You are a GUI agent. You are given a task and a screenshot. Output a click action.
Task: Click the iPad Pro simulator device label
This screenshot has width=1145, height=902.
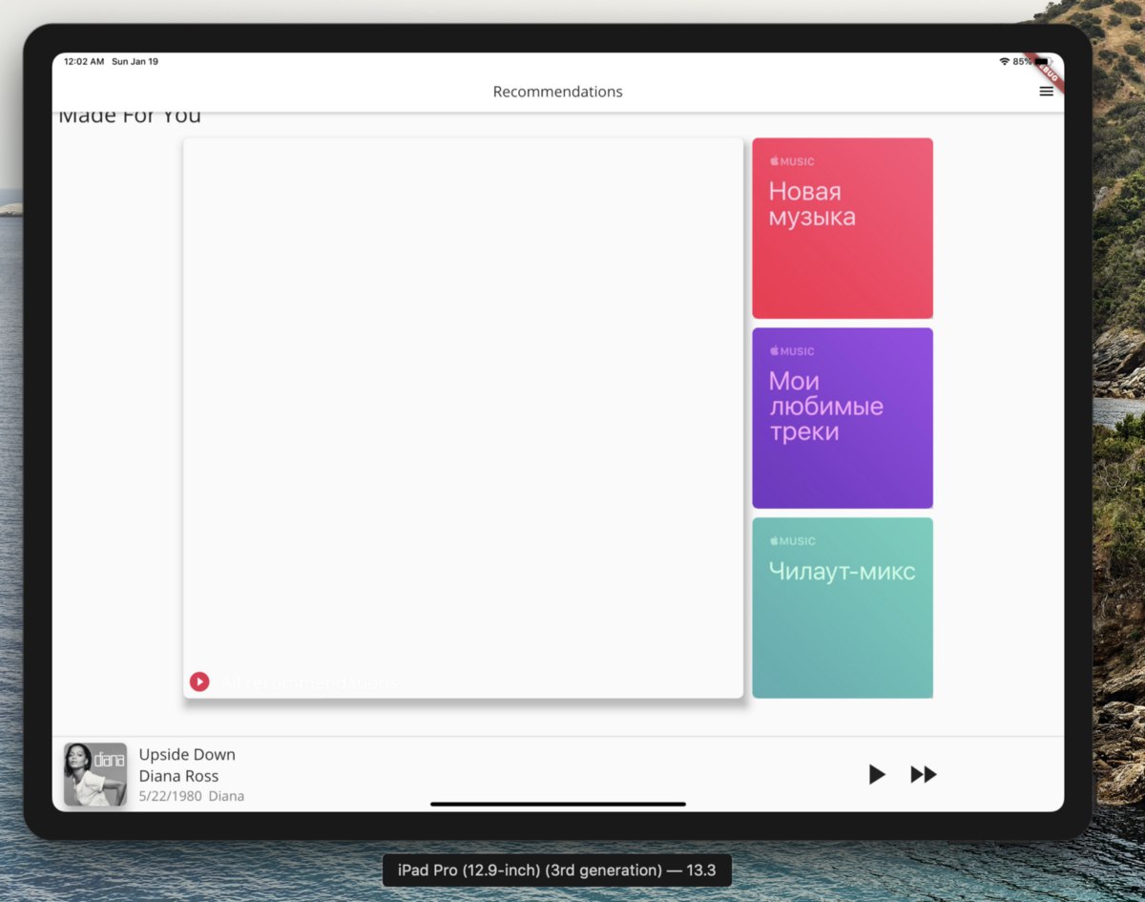557,871
